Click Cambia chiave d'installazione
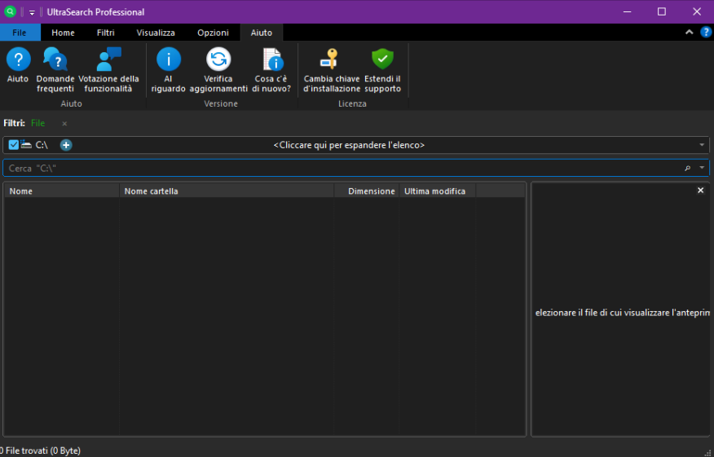 pos(332,69)
